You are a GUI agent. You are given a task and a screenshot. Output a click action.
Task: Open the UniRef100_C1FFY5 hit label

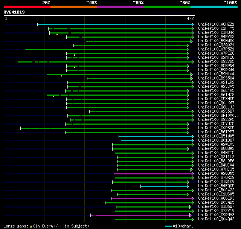click(216, 28)
